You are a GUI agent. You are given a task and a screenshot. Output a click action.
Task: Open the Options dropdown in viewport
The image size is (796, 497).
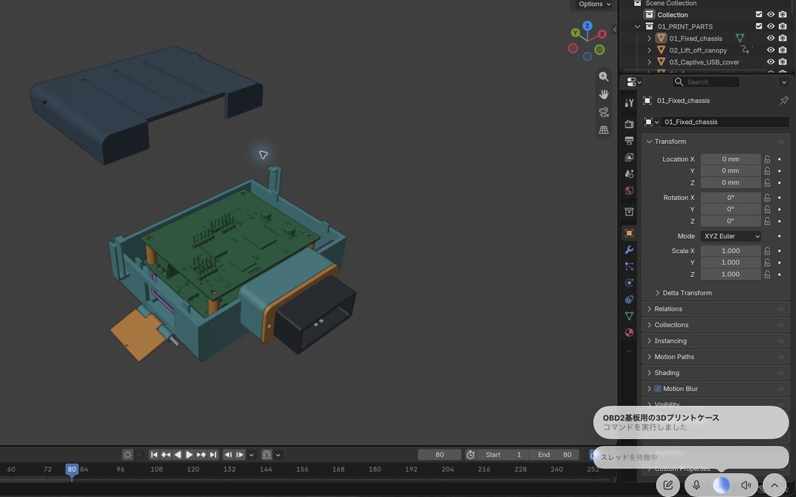coord(594,4)
